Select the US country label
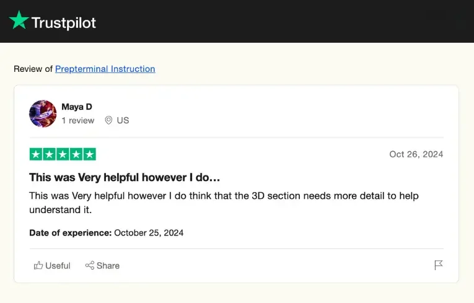The image size is (474, 303). click(123, 120)
